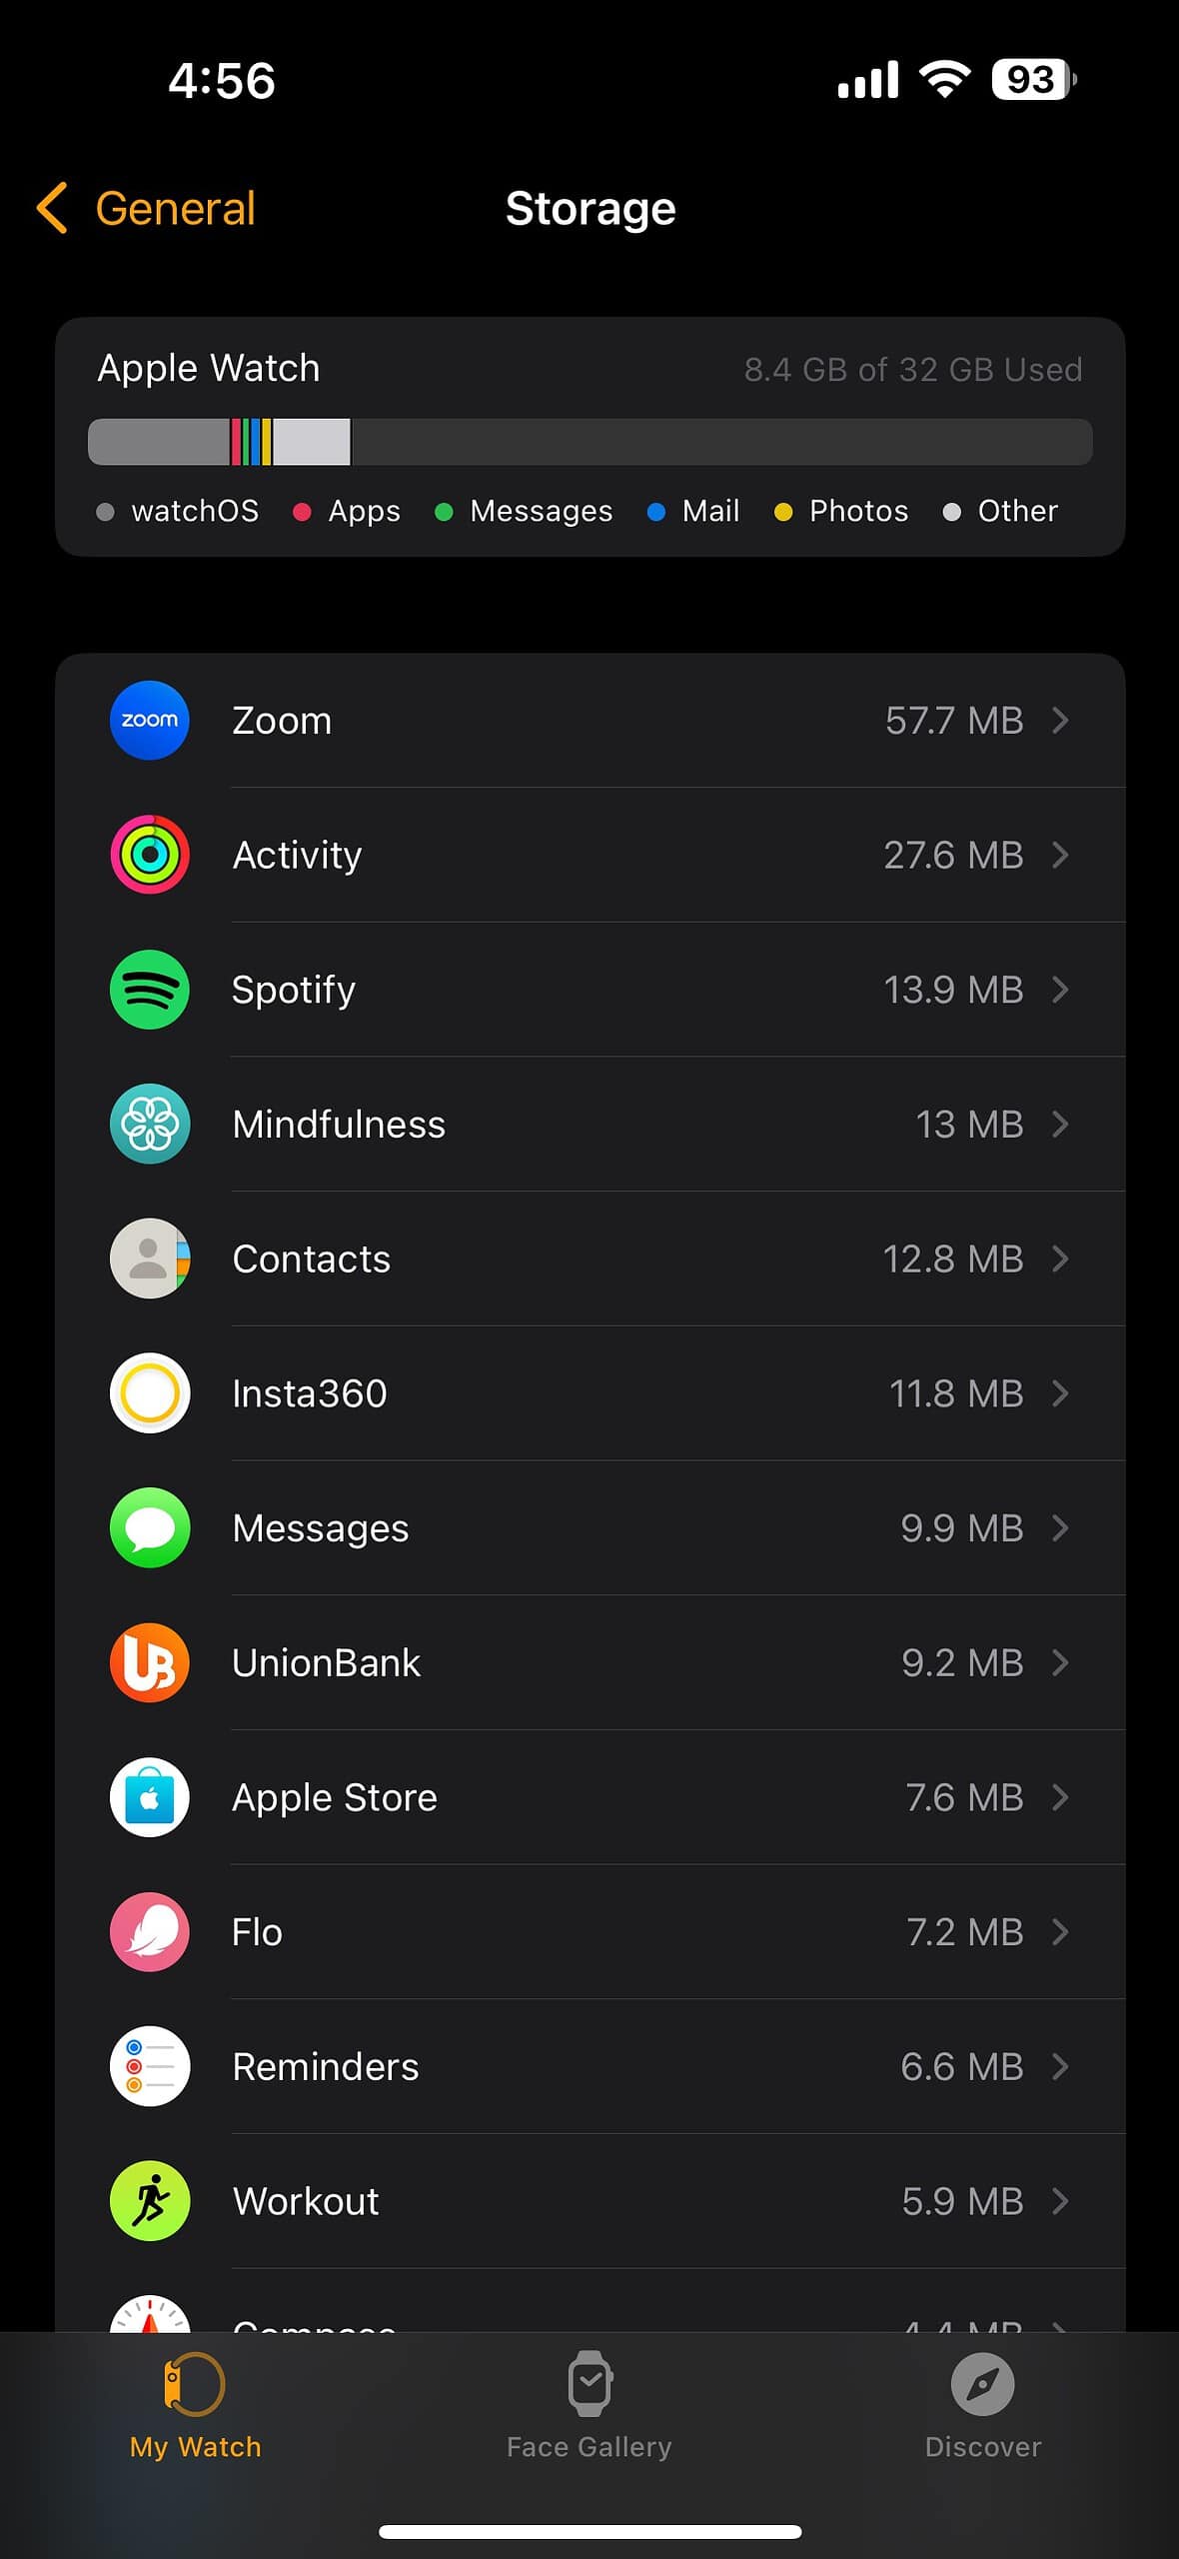Image resolution: width=1179 pixels, height=2559 pixels.
Task: Tap the Workout runner icon
Action: [x=150, y=2201]
